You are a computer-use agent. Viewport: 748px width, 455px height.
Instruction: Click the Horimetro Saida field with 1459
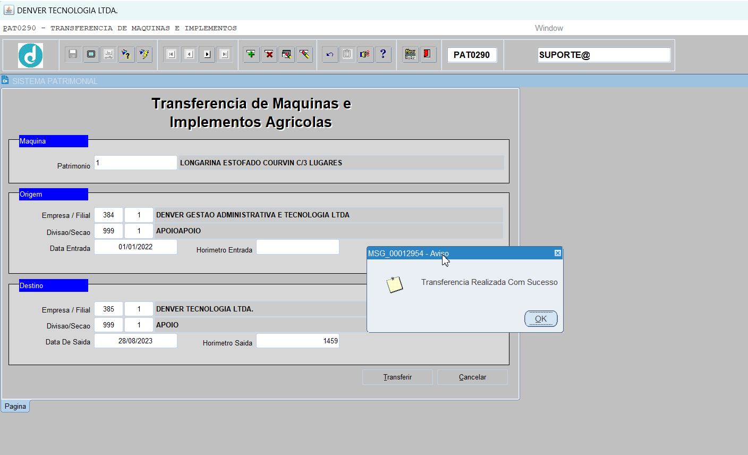[x=297, y=341]
